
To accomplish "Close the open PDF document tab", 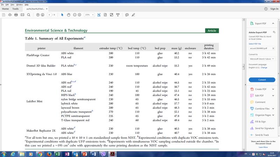I will [x=47, y=9].
